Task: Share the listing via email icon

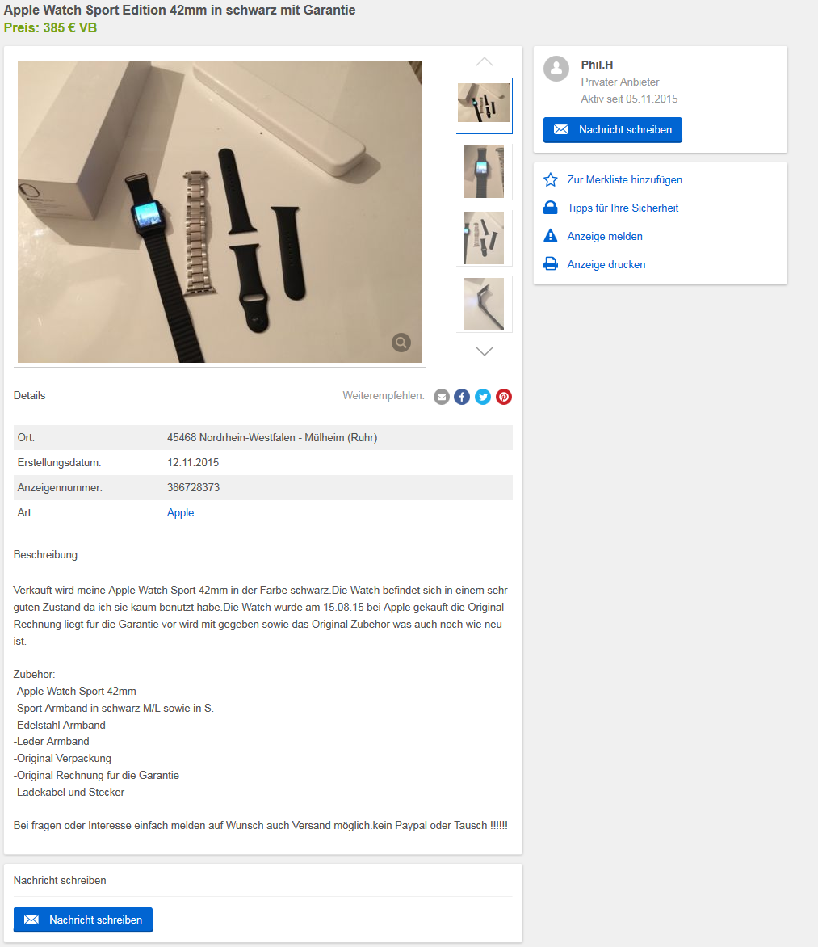Action: pos(442,397)
